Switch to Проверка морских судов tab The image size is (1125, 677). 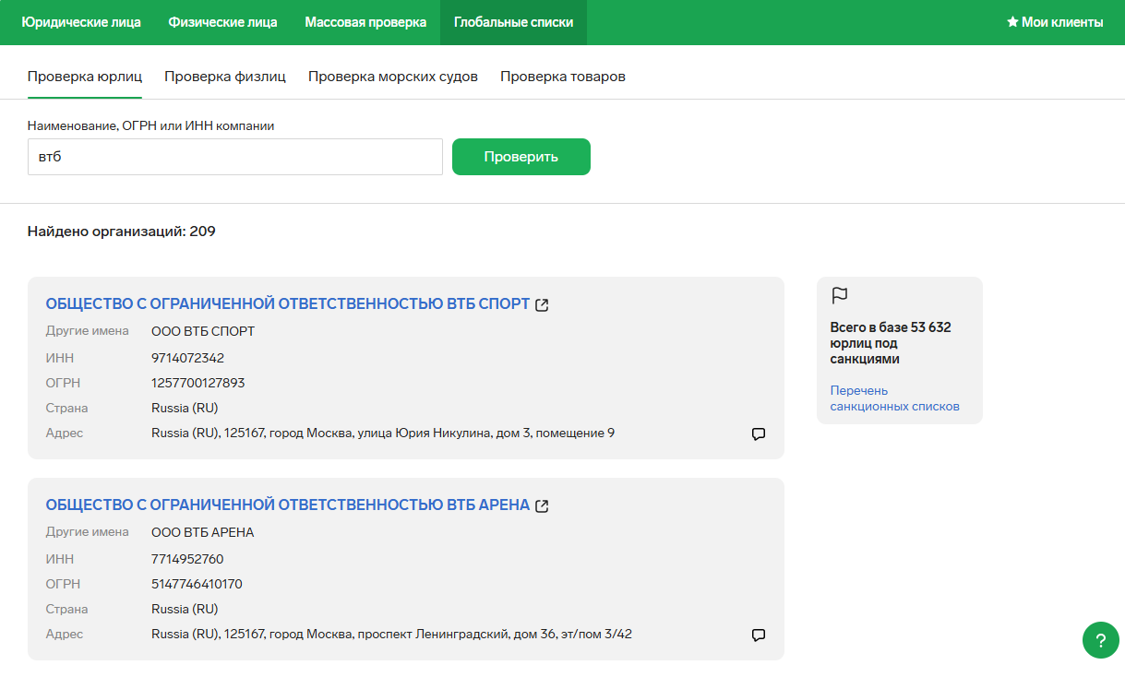tap(393, 77)
